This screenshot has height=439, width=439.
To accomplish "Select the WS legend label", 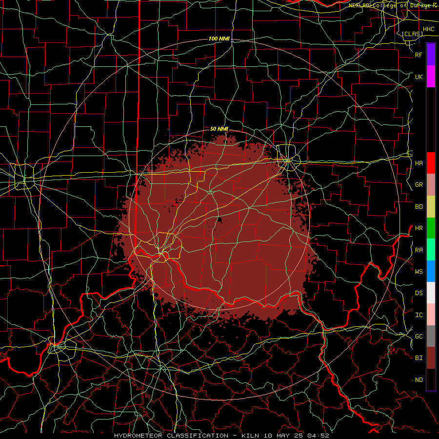I will [x=419, y=271].
